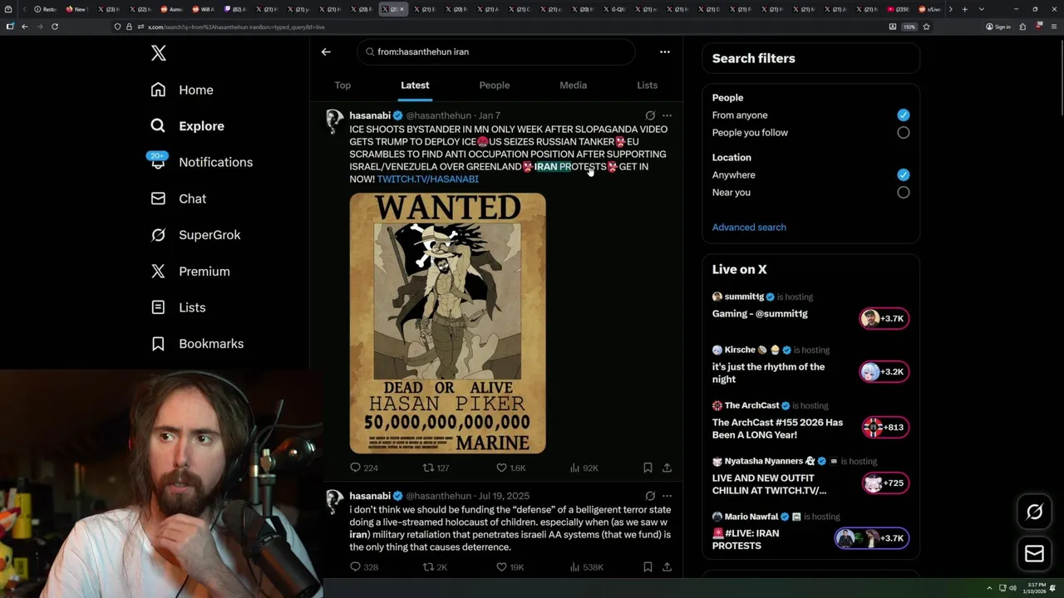
Task: Reload the page in the browser
Action: pyautogui.click(x=55, y=27)
